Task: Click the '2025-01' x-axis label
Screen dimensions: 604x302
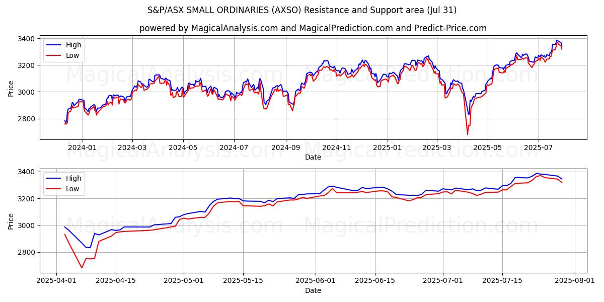Action: coord(387,148)
